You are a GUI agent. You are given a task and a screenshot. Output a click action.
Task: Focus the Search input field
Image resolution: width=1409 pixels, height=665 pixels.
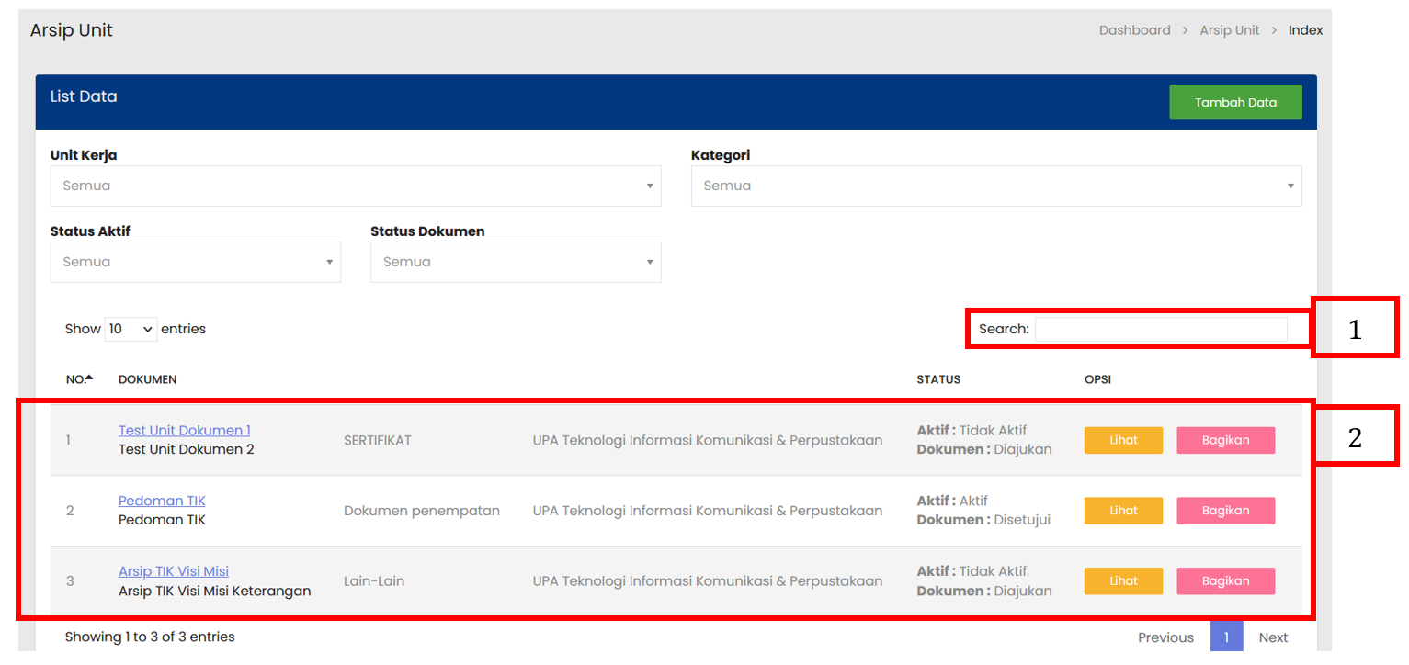1160,329
